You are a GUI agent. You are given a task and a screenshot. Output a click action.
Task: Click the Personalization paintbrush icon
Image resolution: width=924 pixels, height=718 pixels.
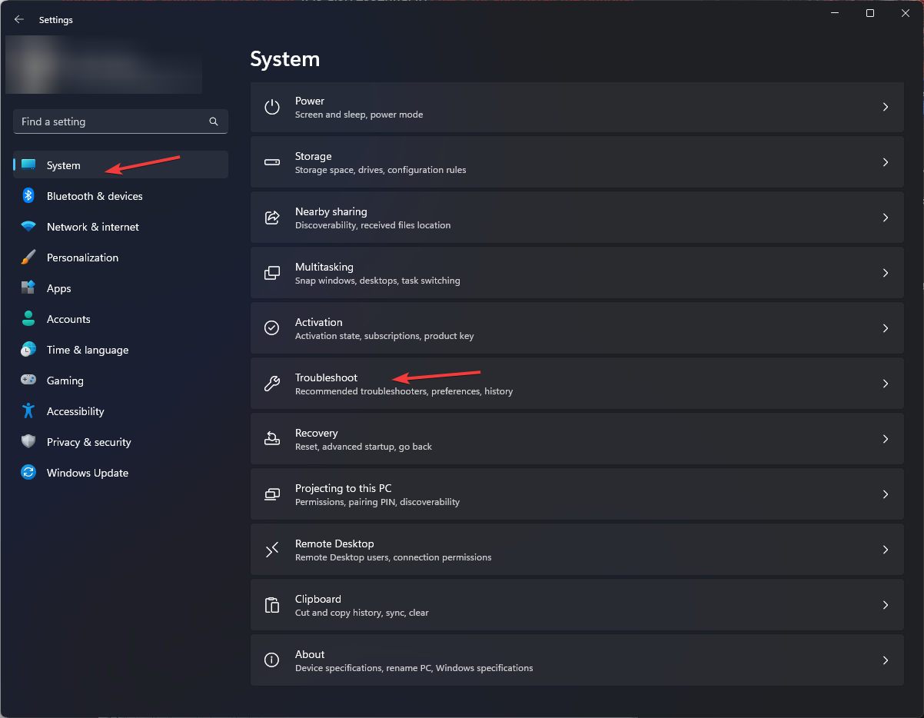pyautogui.click(x=28, y=258)
